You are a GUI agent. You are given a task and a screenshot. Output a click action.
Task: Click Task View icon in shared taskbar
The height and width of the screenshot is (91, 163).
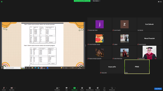29,68
